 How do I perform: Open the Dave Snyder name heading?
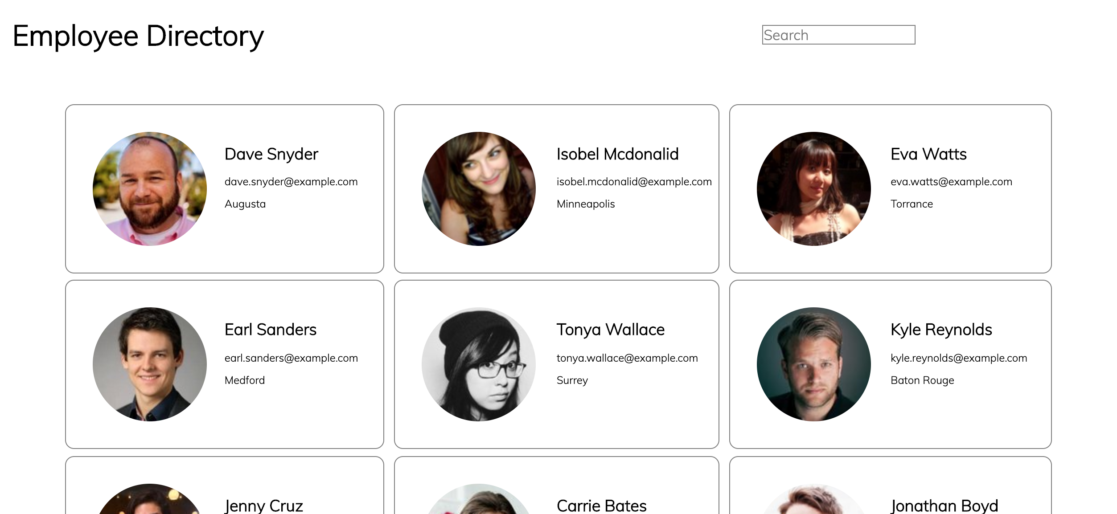point(271,154)
